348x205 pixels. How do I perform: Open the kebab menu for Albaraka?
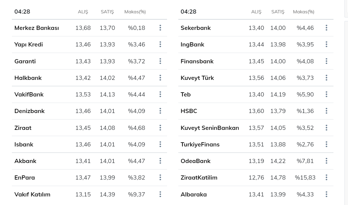(326, 194)
